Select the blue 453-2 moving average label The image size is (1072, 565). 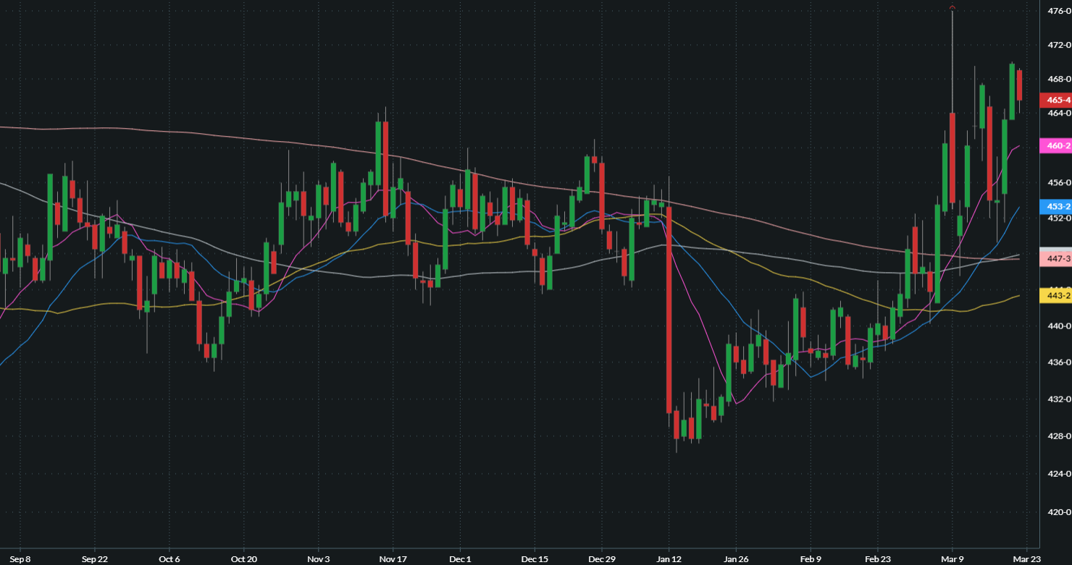click(1055, 206)
